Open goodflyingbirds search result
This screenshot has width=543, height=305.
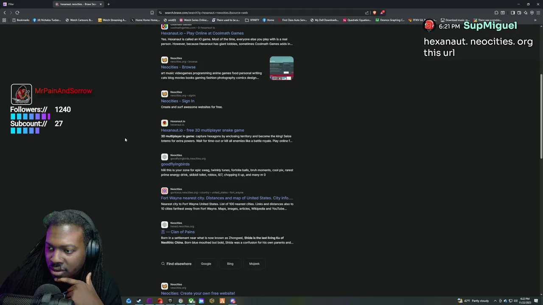(x=175, y=164)
